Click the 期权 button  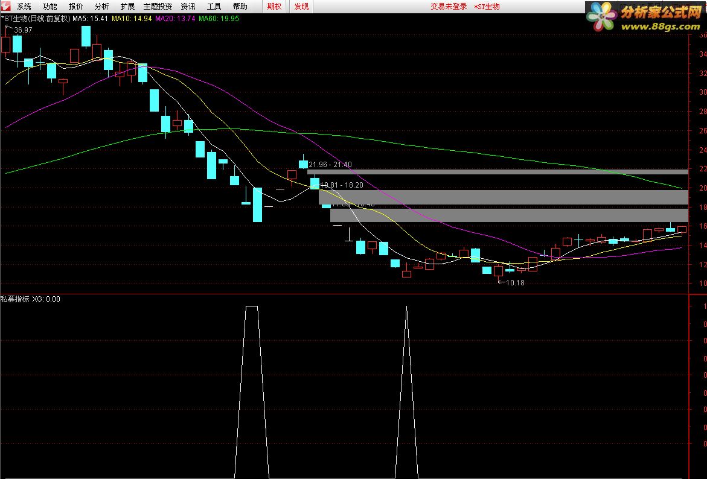tap(274, 6)
